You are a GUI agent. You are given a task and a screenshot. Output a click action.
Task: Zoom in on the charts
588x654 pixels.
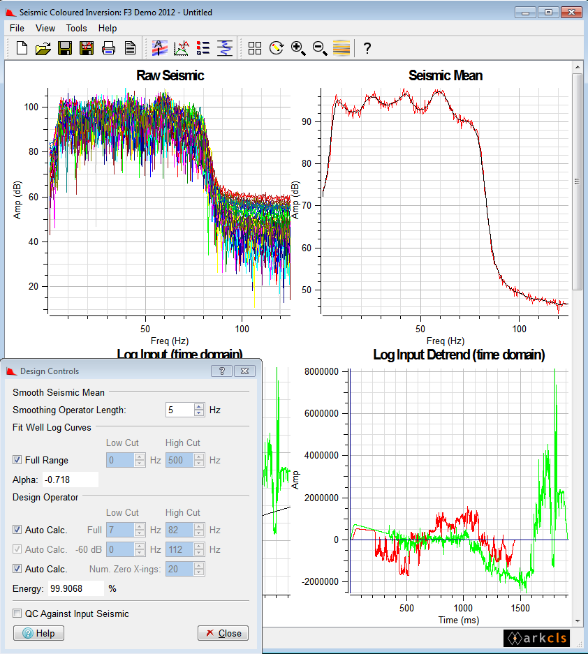pos(298,48)
